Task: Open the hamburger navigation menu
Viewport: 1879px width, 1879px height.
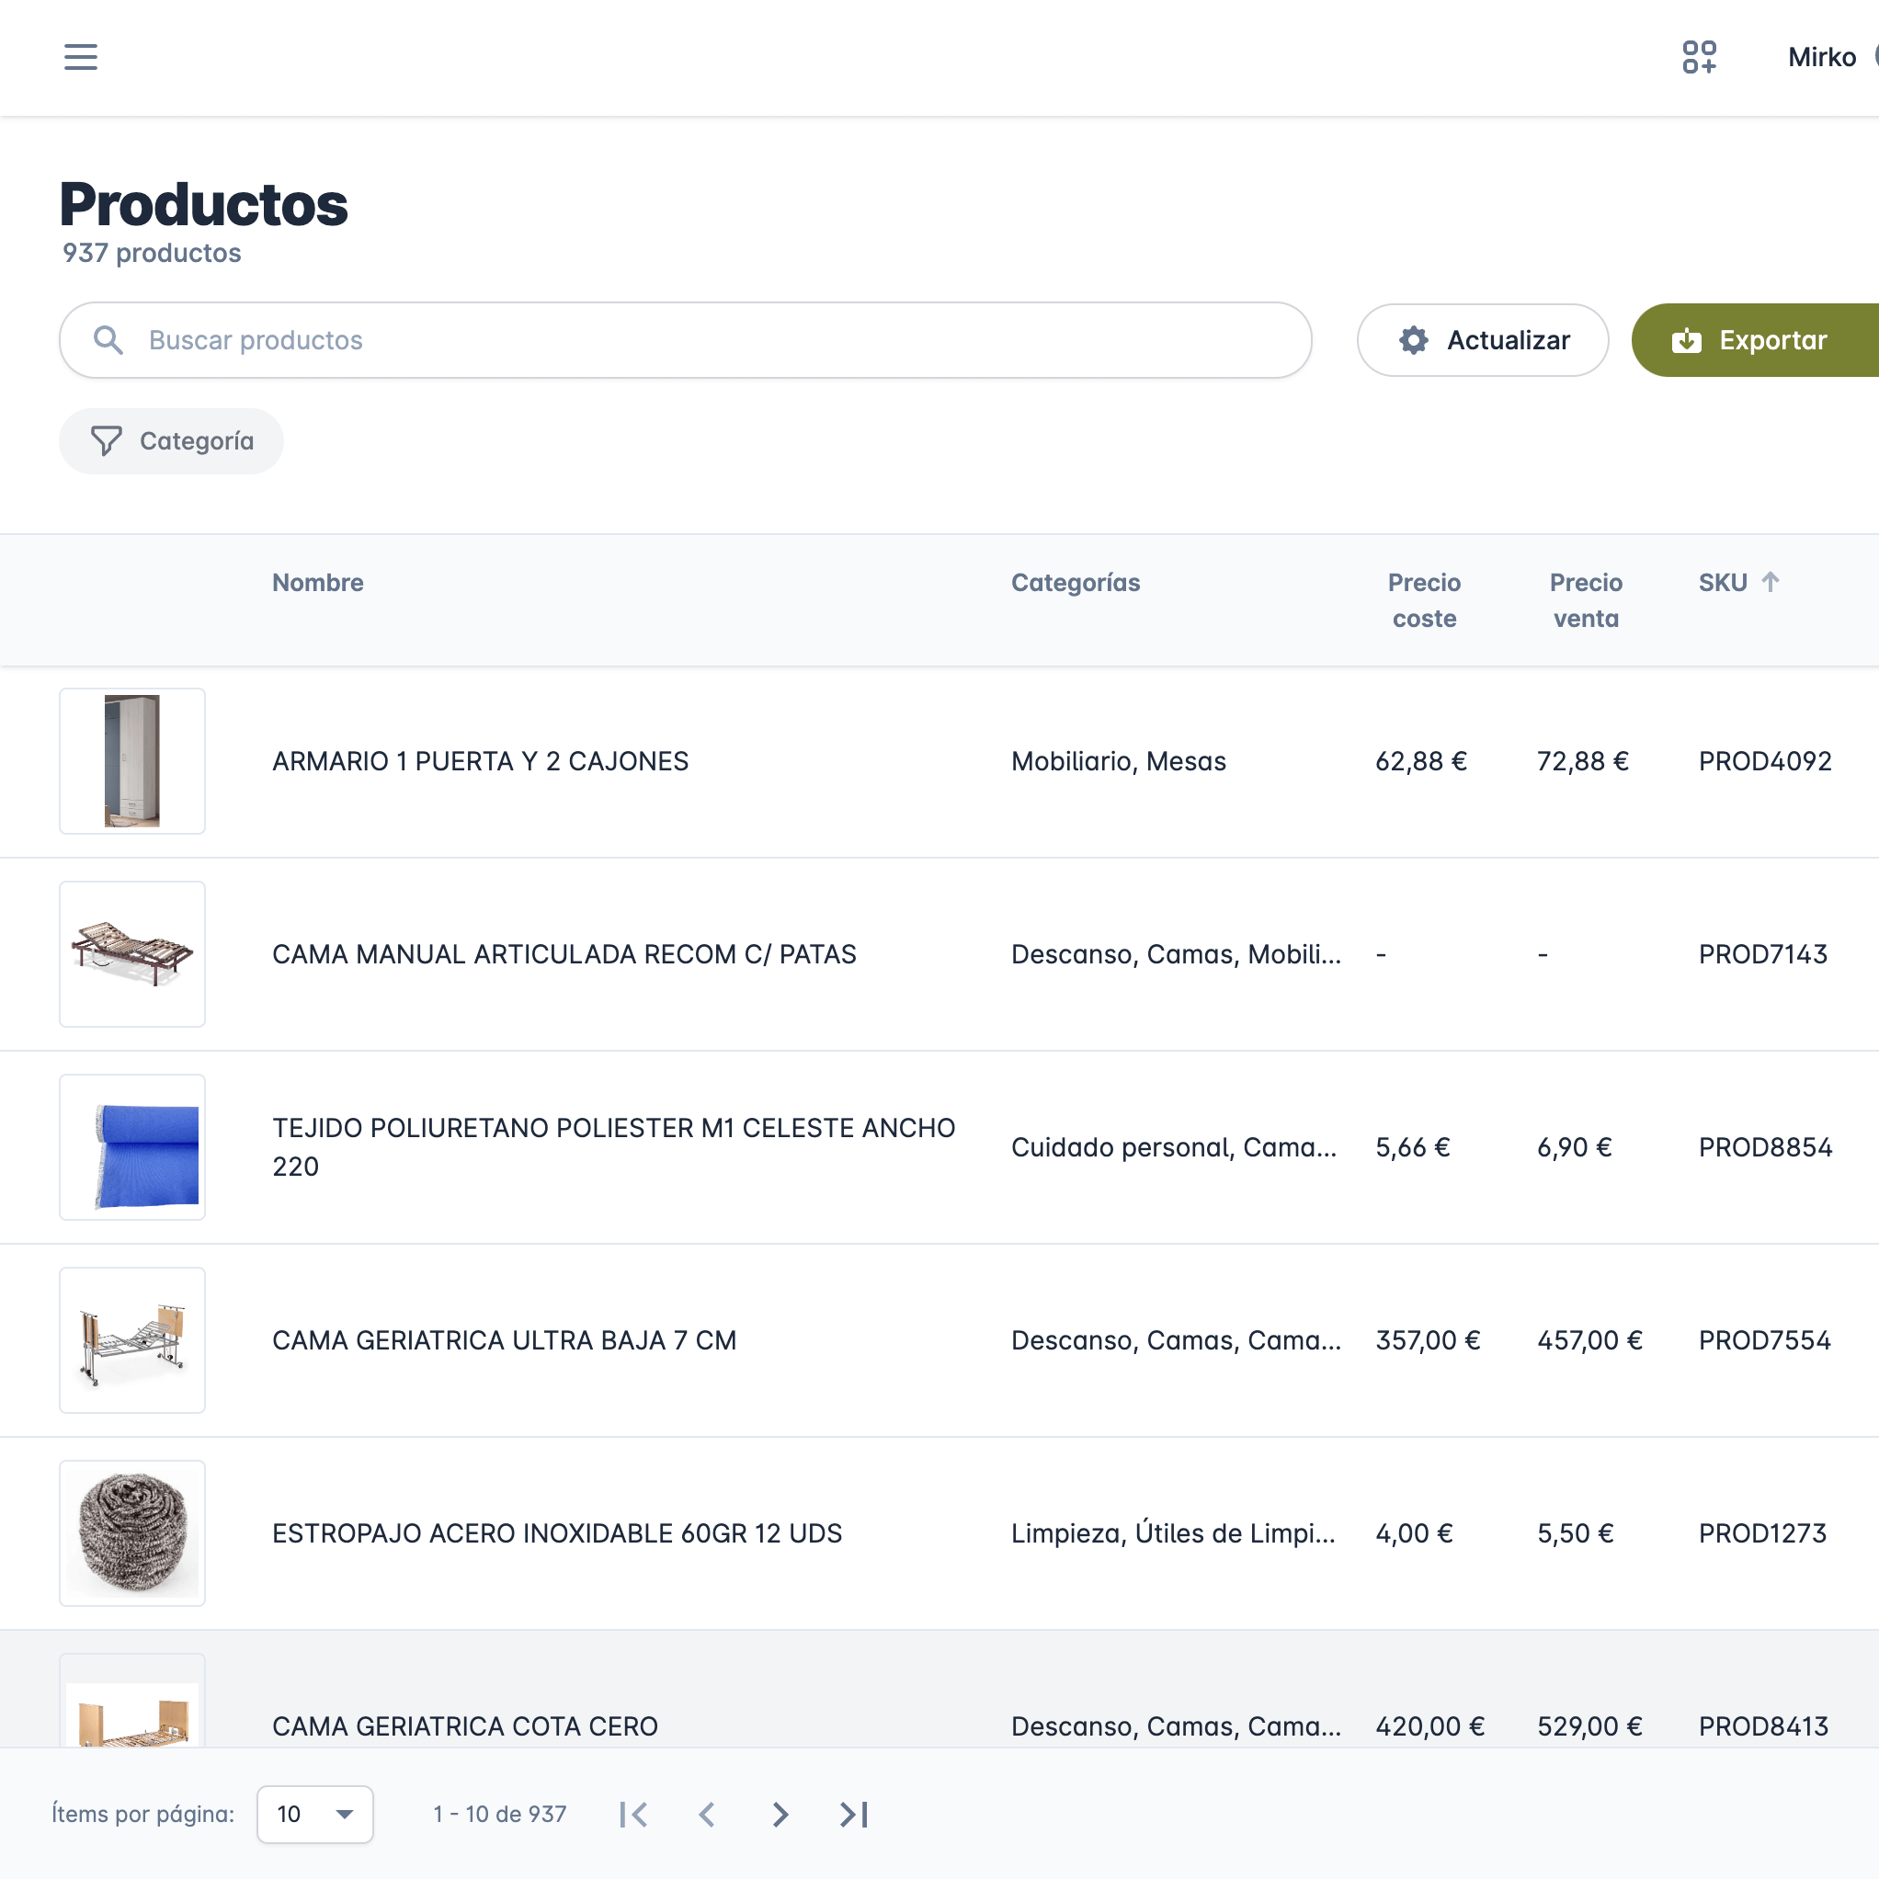Action: [x=81, y=56]
